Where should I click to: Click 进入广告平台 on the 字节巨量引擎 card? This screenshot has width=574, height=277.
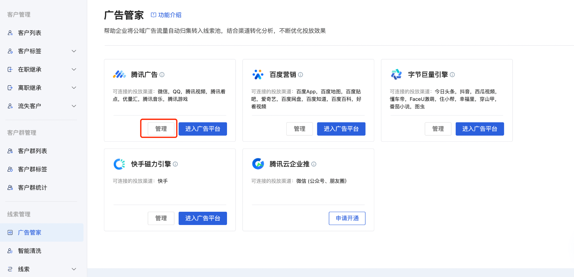tap(480, 129)
